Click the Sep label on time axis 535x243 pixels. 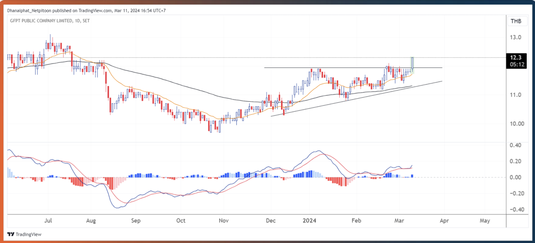coord(136,221)
